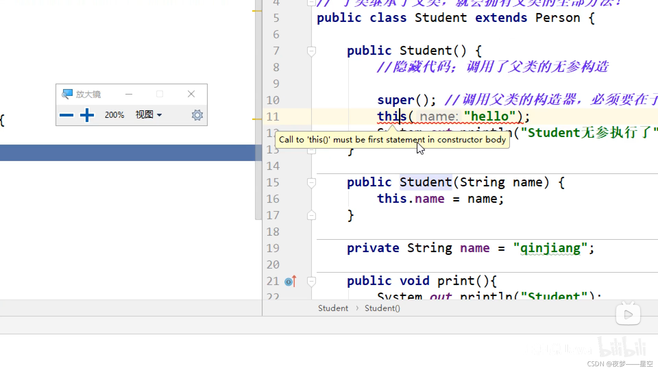Screen dimensions: 658x370
Task: Click the settings gear icon in magnifier
Action: click(197, 114)
